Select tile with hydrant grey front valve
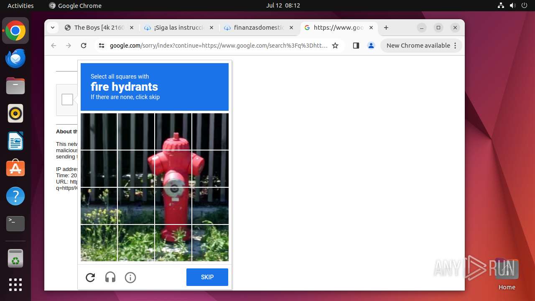This screenshot has width=535, height=301. coord(173,206)
